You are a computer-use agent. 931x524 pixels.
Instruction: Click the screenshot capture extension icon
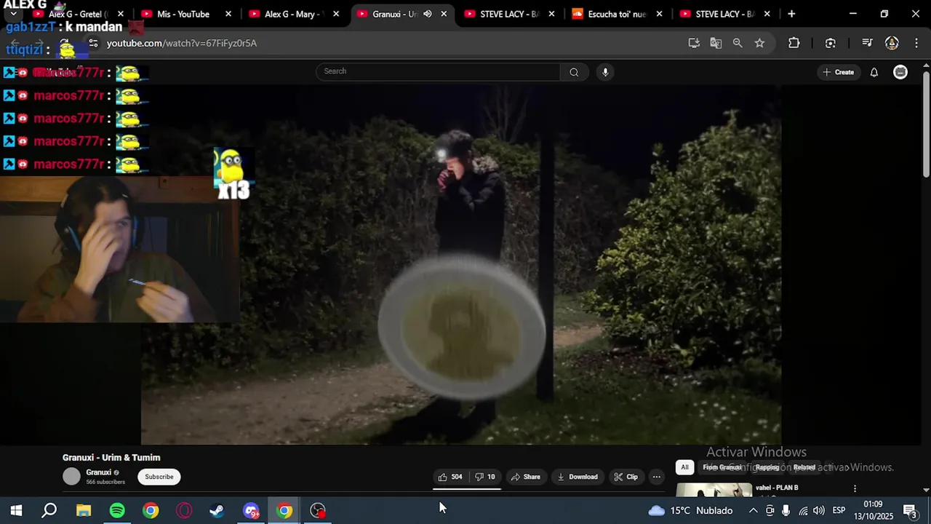click(x=831, y=43)
